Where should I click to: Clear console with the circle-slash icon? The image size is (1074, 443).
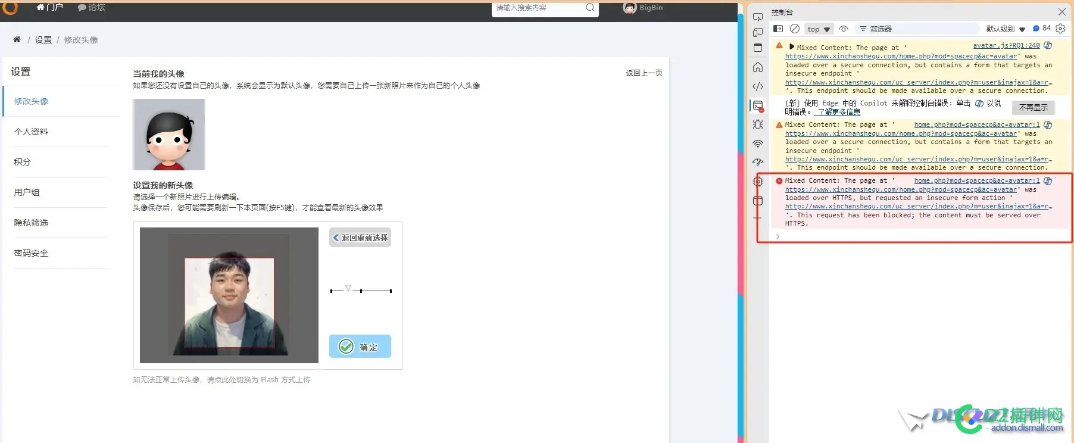(x=794, y=29)
